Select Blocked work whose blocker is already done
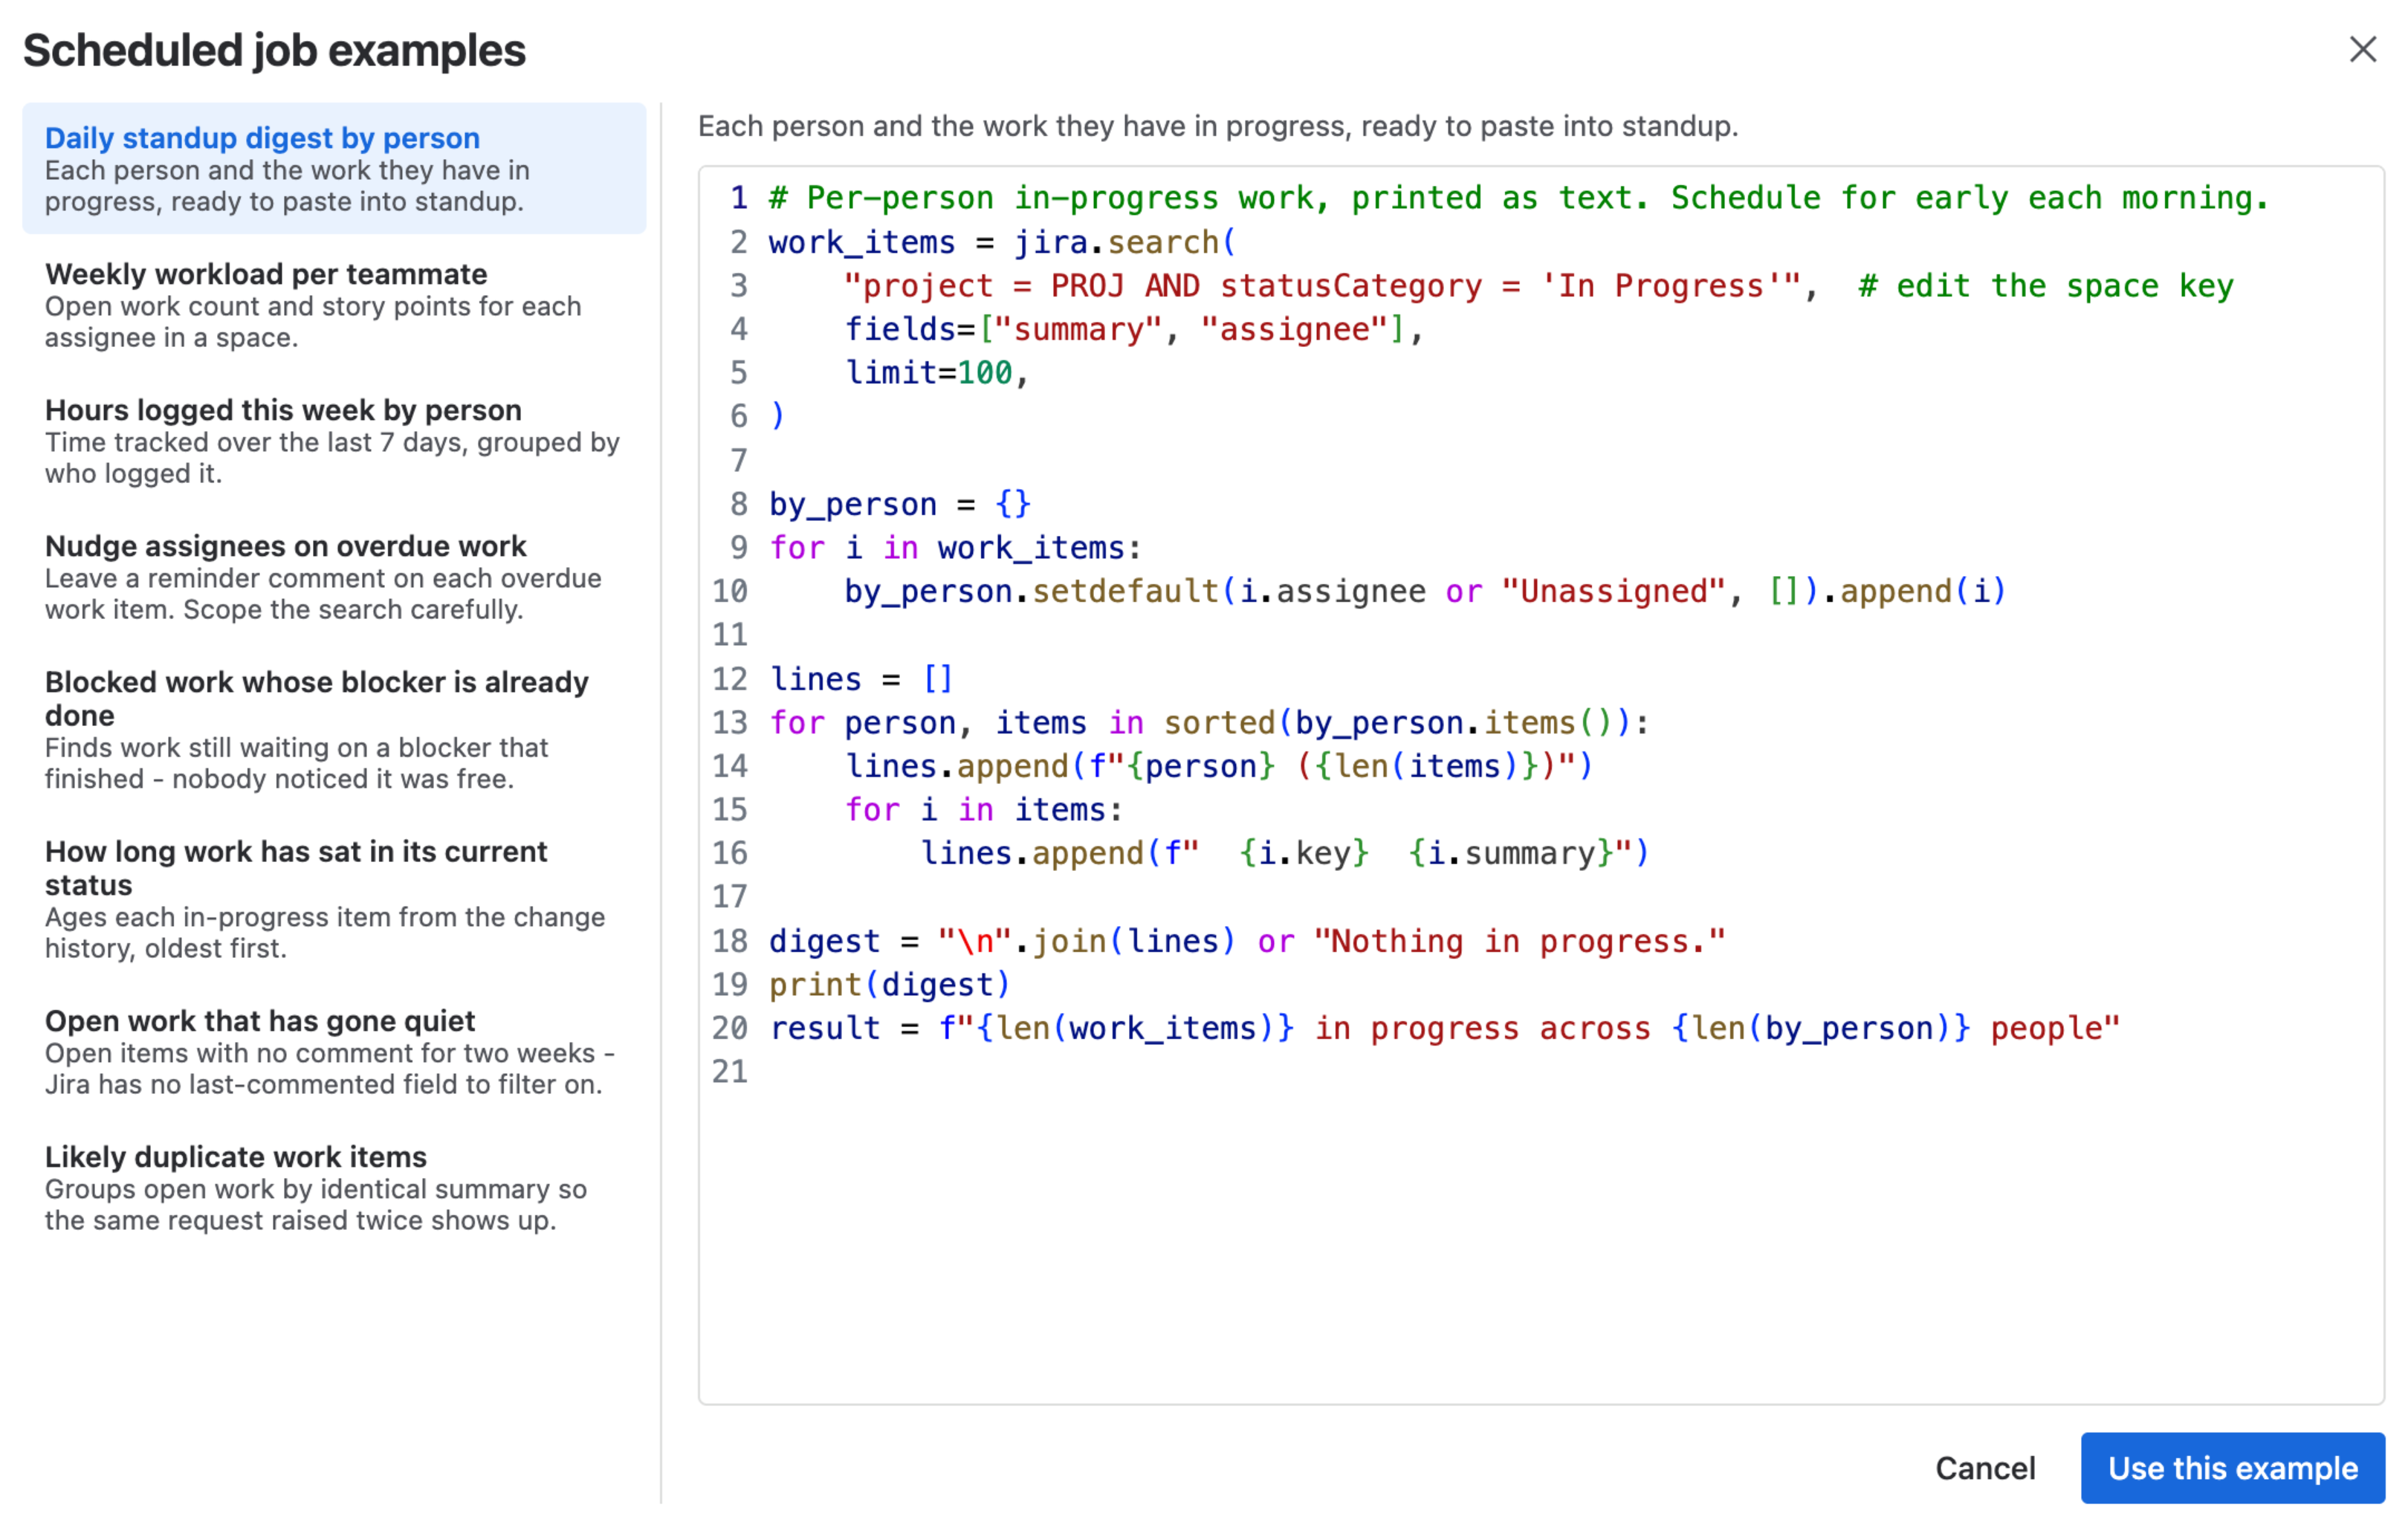This screenshot has width=2408, height=1525. tap(334, 730)
